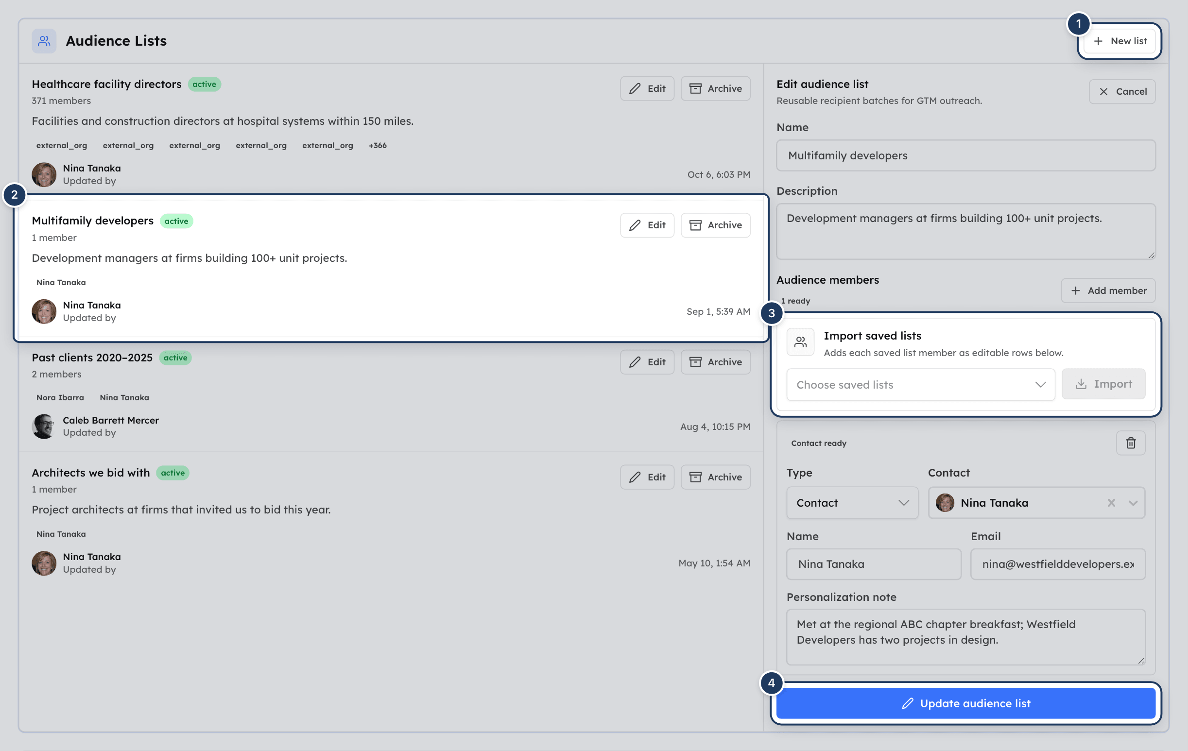Archive the Multifamily developers list
This screenshot has width=1188, height=751.
(715, 225)
